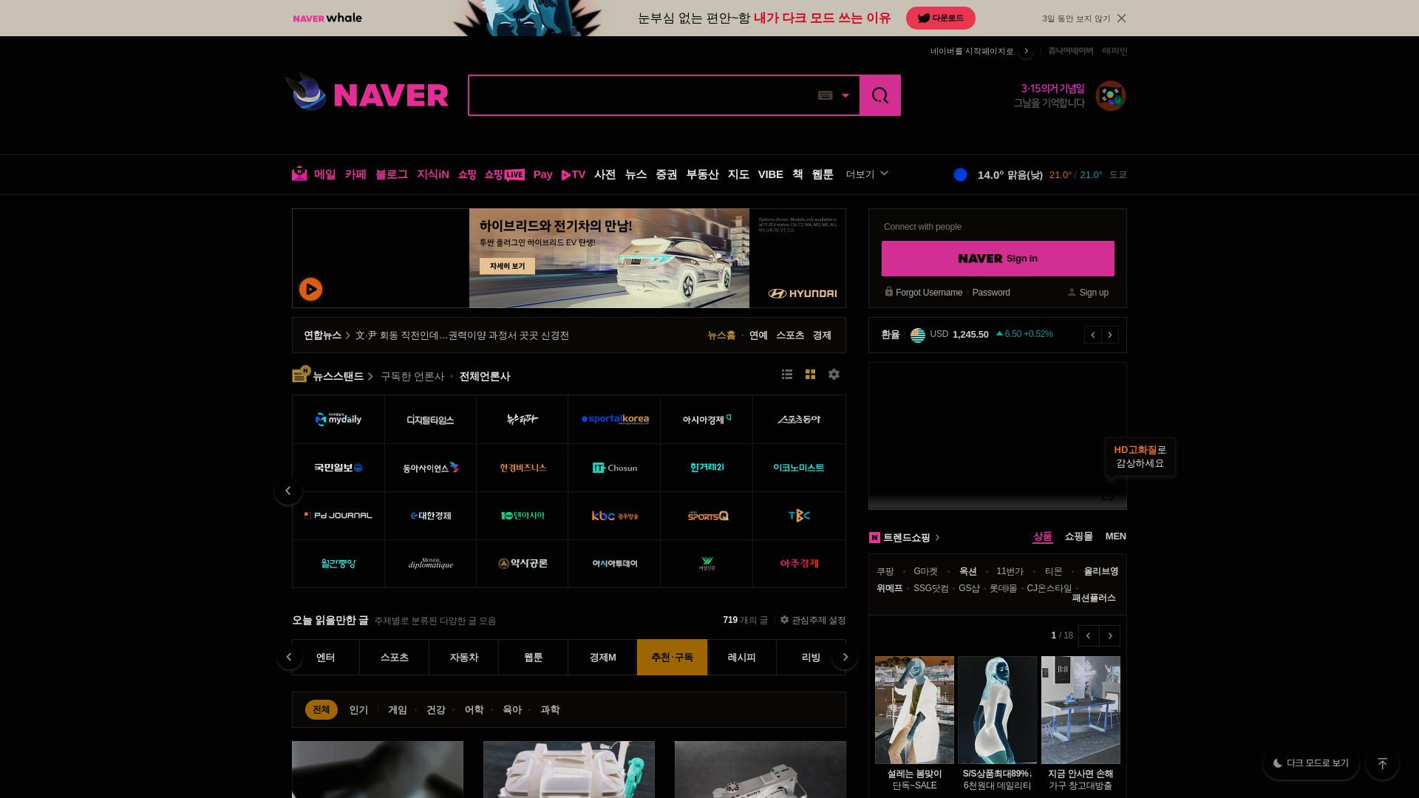
Task: Expand video to fullscreen icon
Action: click(1107, 496)
